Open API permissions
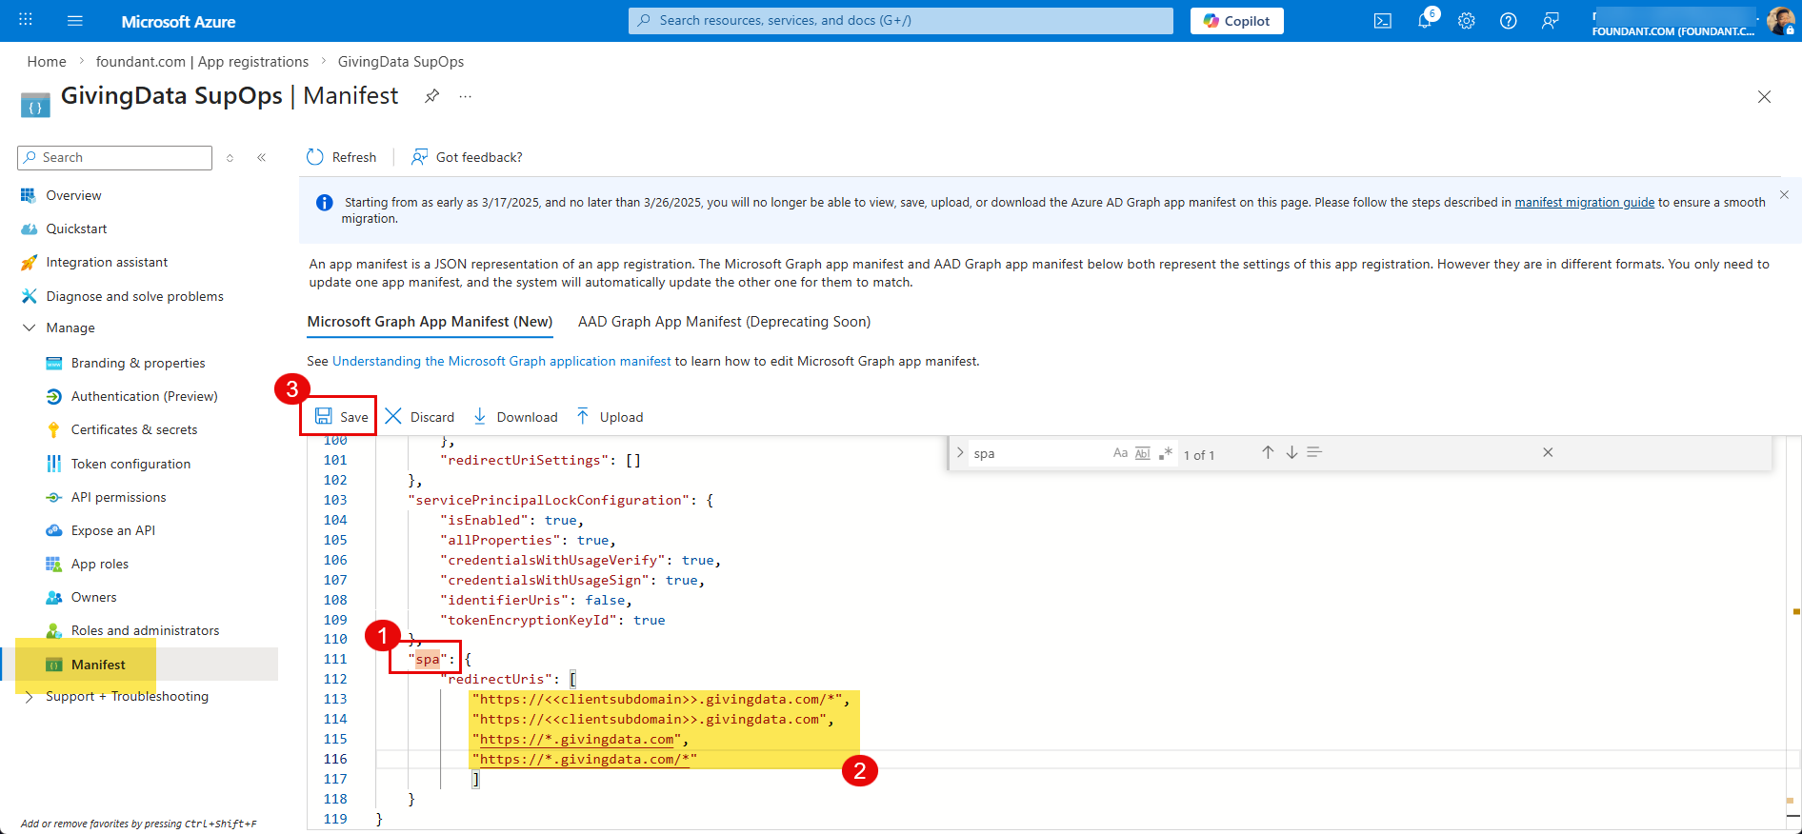 [118, 497]
